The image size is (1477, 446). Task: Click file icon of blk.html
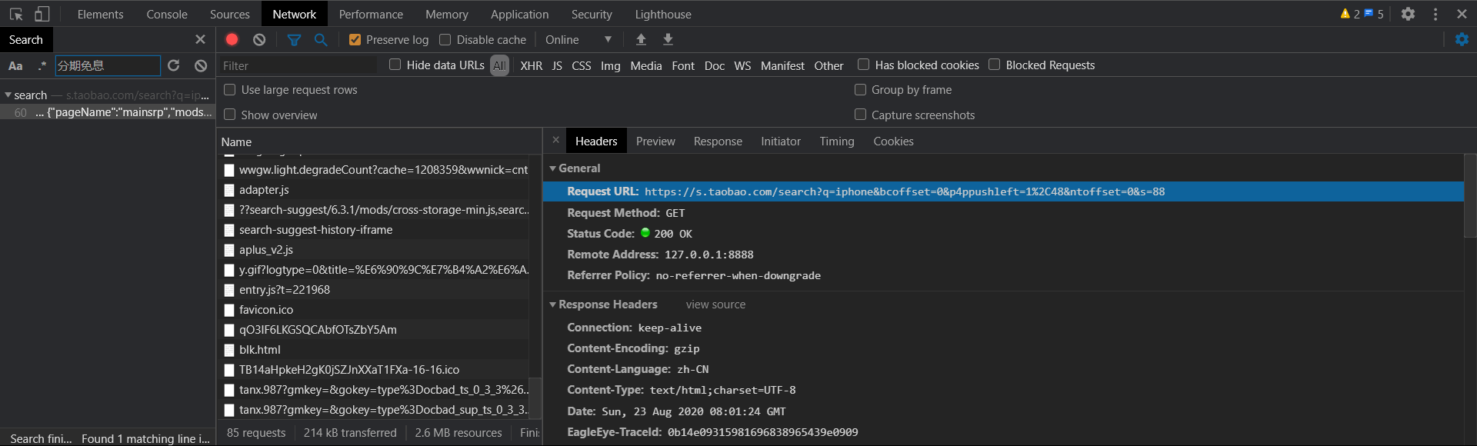(229, 350)
